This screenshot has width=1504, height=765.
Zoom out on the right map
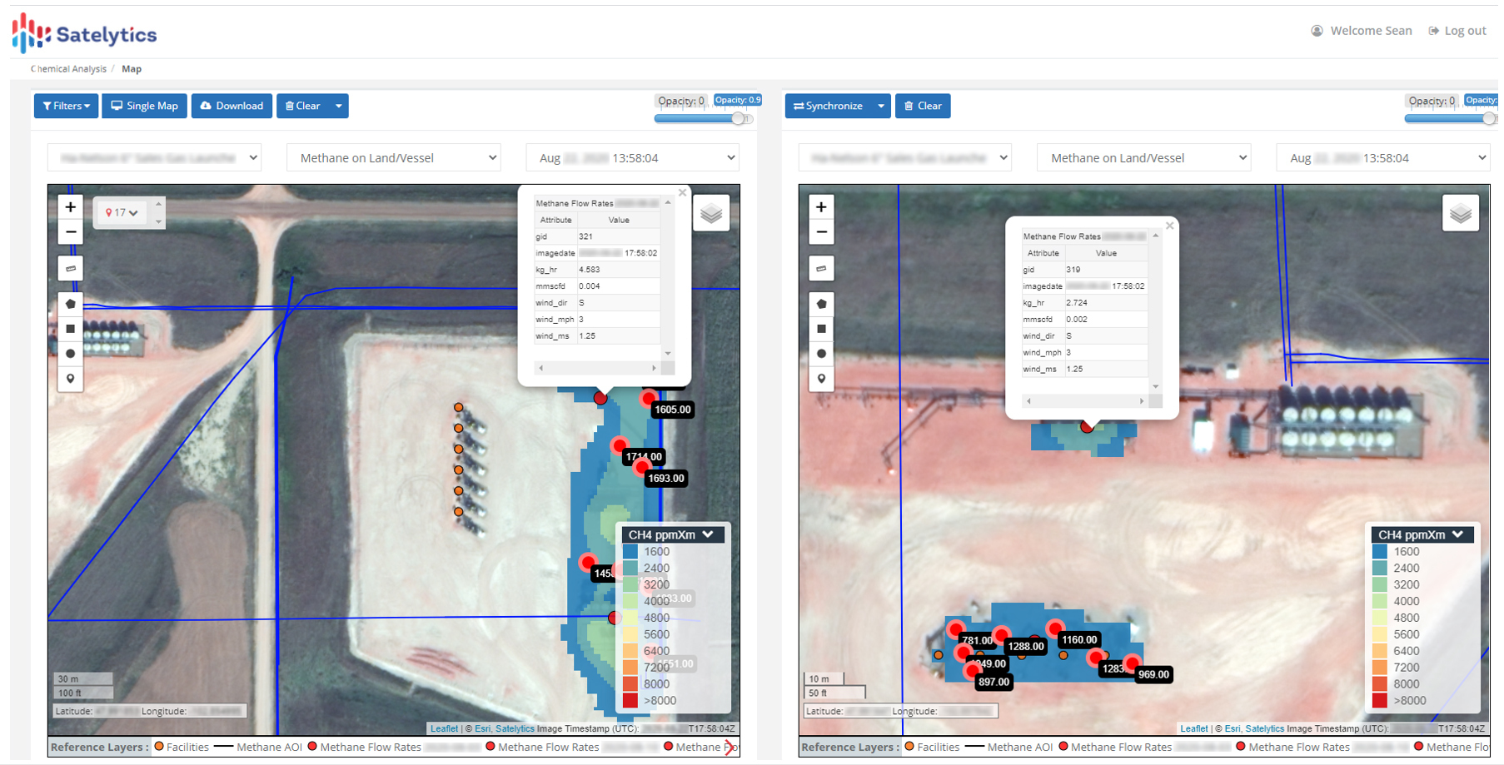pos(821,232)
